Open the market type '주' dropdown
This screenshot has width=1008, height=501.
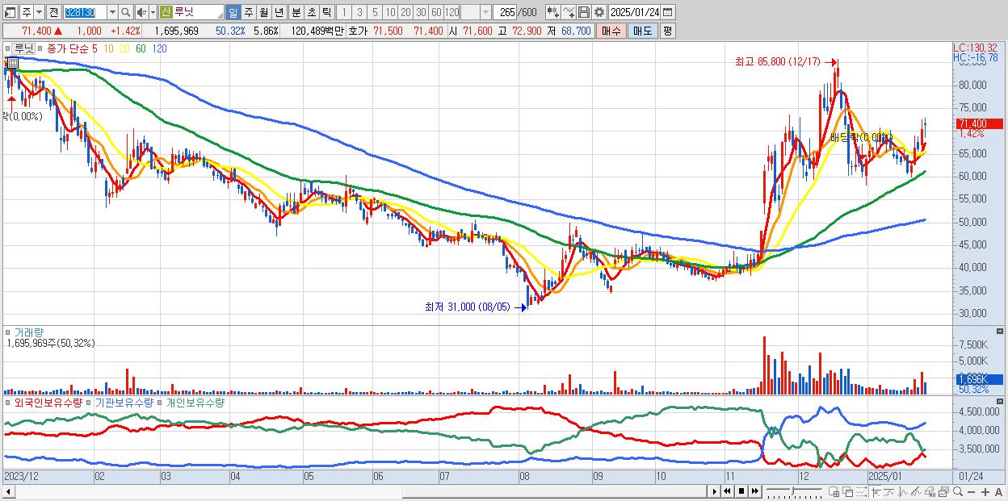[39, 13]
